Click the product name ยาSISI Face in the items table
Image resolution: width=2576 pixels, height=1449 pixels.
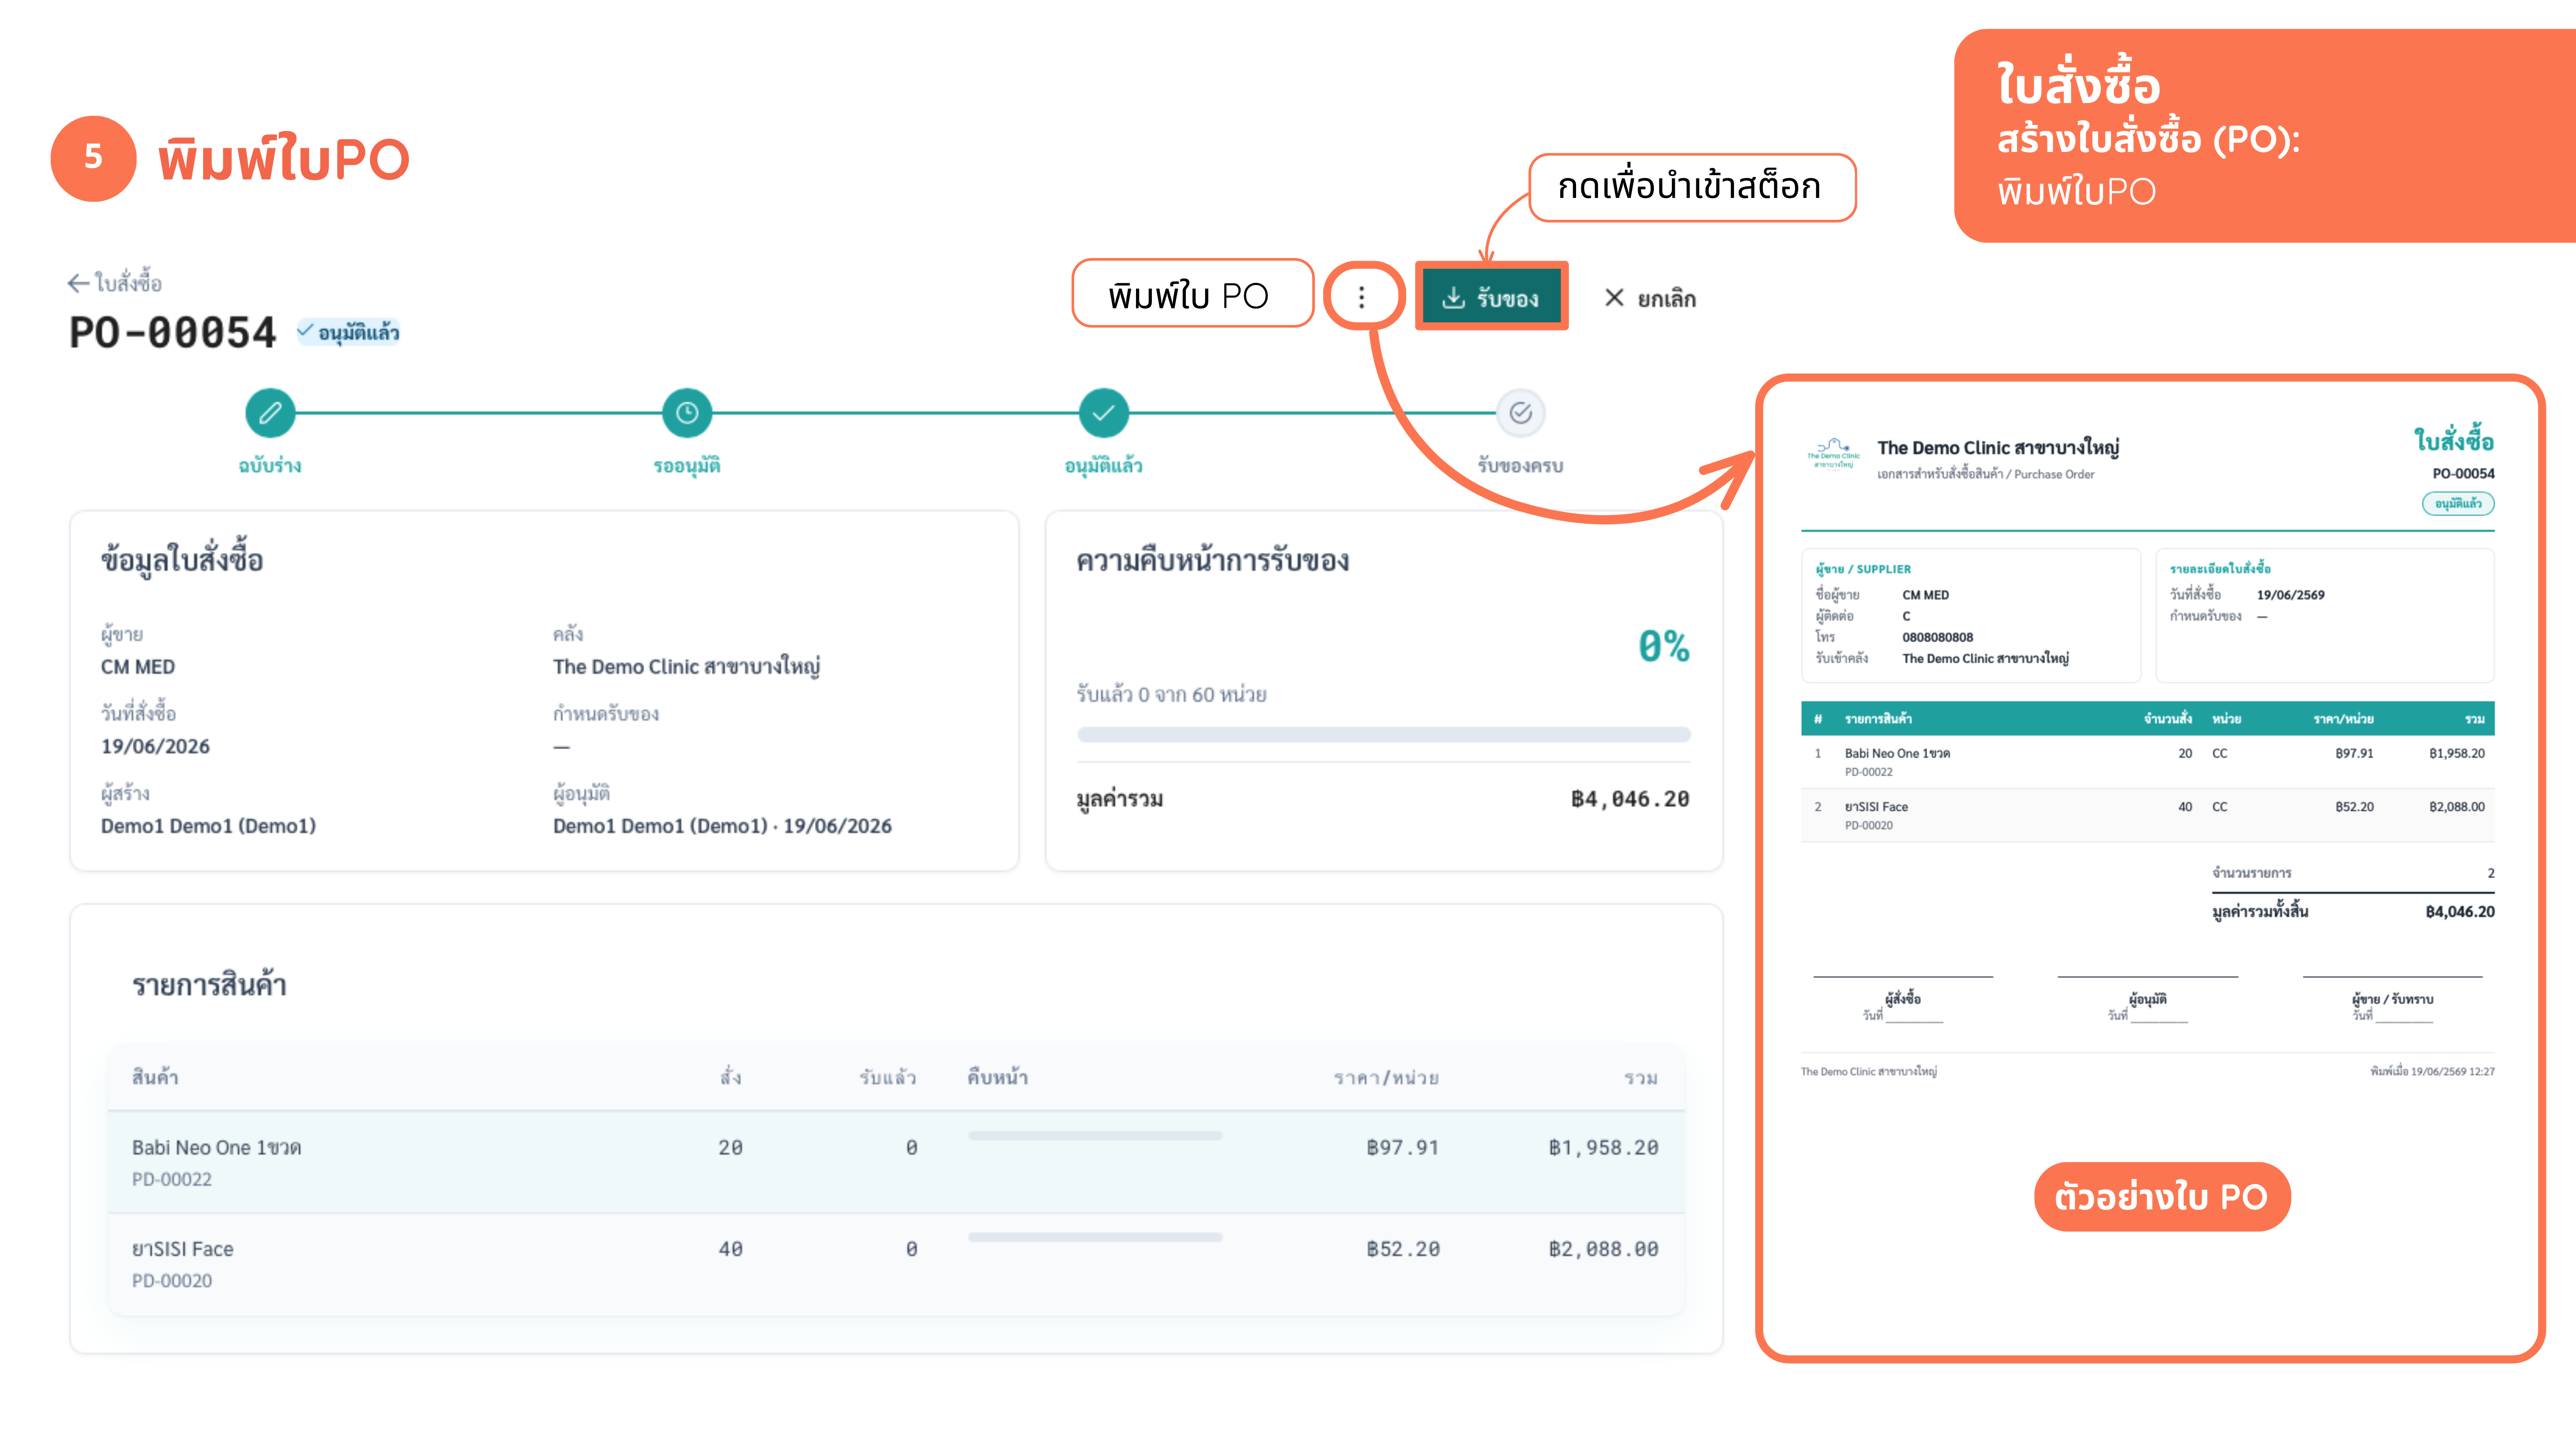click(x=183, y=1249)
